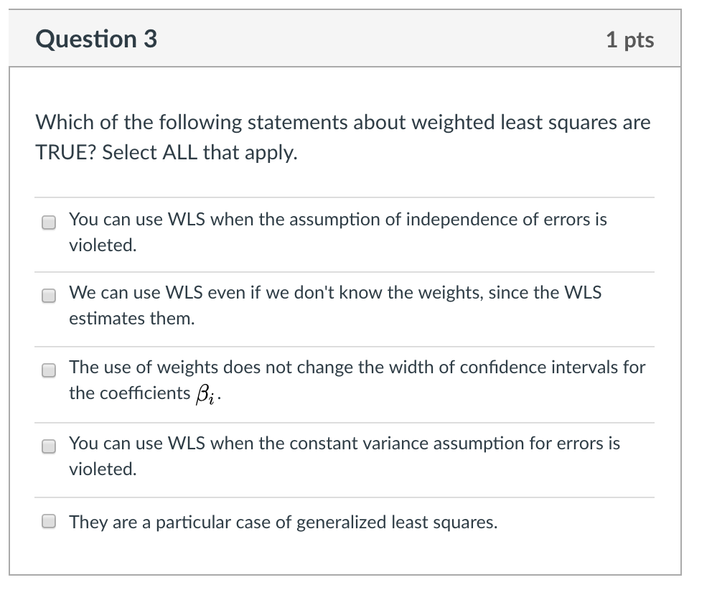Check the box about generalized least squares
The image size is (712, 590).
(48, 522)
